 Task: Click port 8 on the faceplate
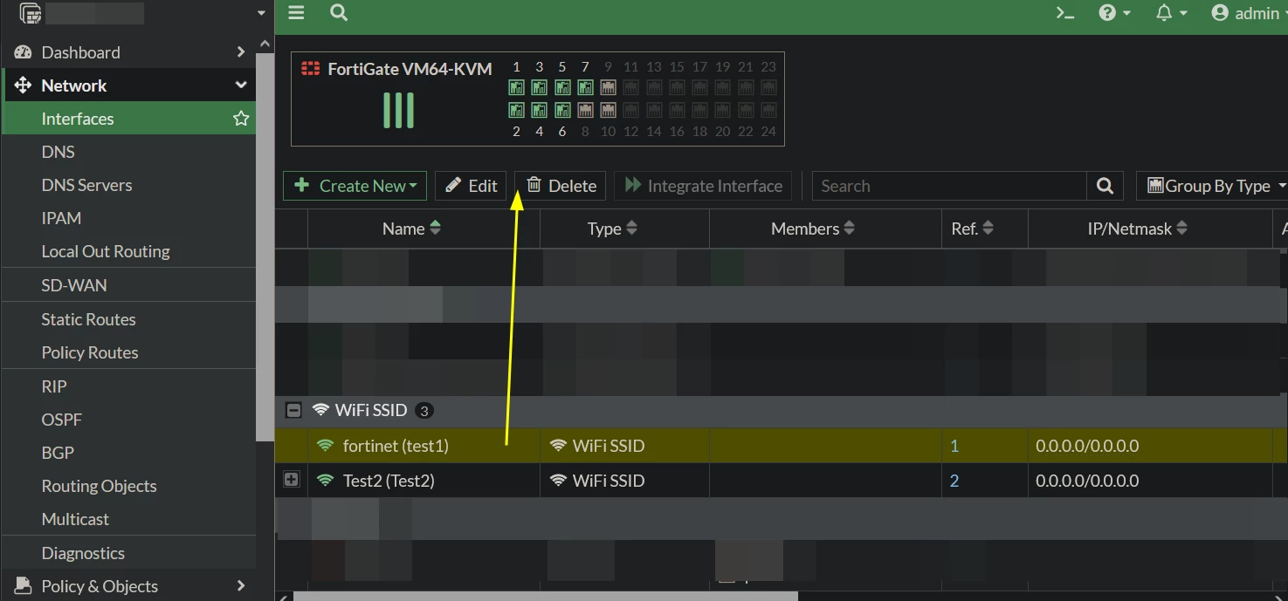585,110
